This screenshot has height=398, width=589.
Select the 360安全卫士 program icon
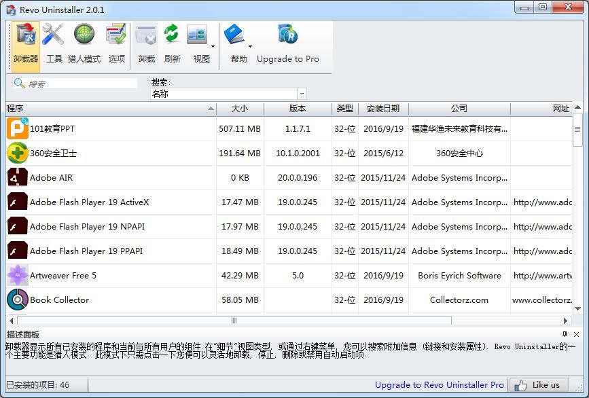(17, 153)
